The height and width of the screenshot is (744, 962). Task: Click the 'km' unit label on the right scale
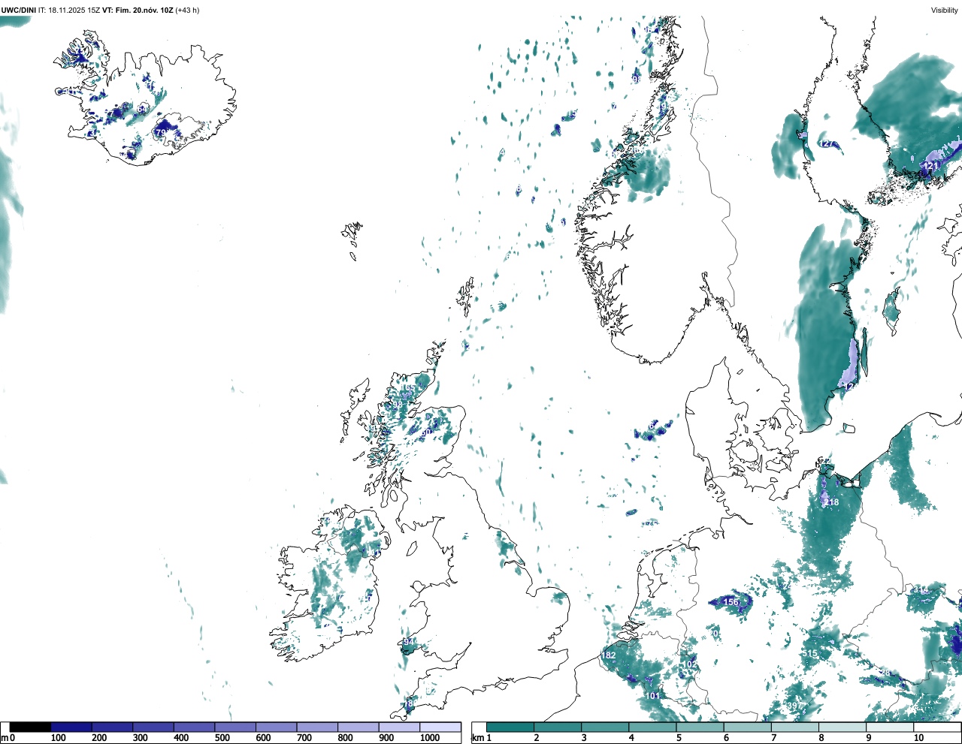pos(477,738)
